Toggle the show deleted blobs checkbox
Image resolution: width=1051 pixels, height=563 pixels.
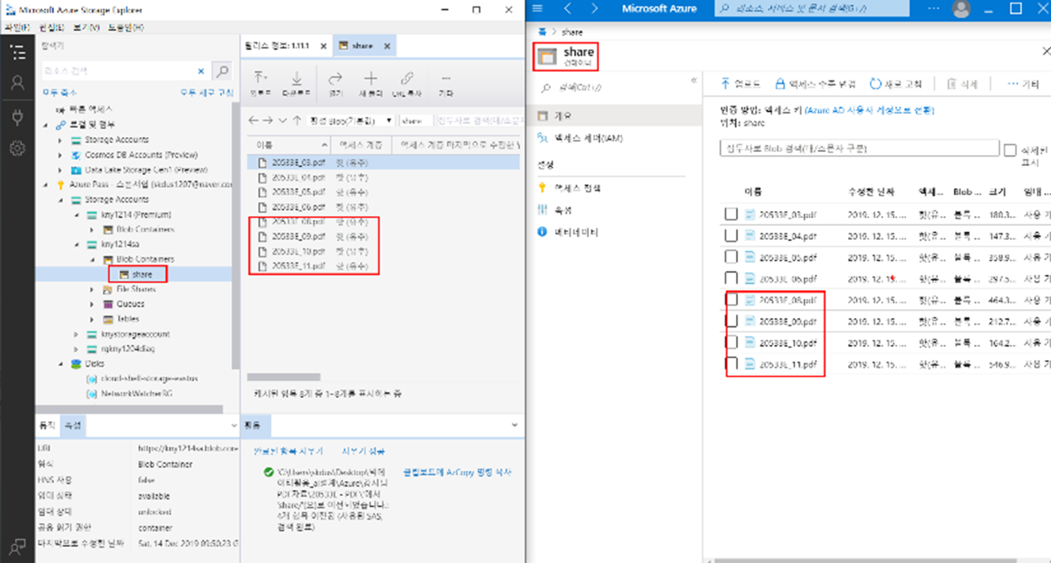tap(1010, 150)
